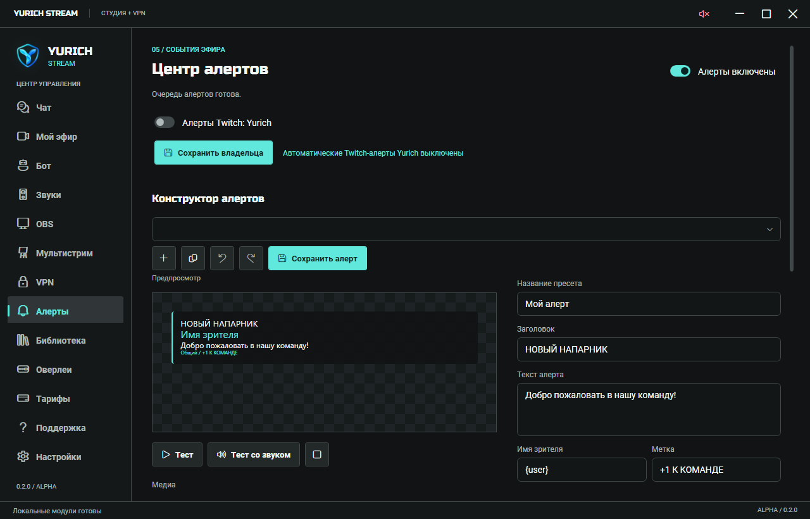The height and width of the screenshot is (519, 810).
Task: Click Заголовок field with НОВЫЙ НАПАРНИК
Action: click(x=649, y=349)
